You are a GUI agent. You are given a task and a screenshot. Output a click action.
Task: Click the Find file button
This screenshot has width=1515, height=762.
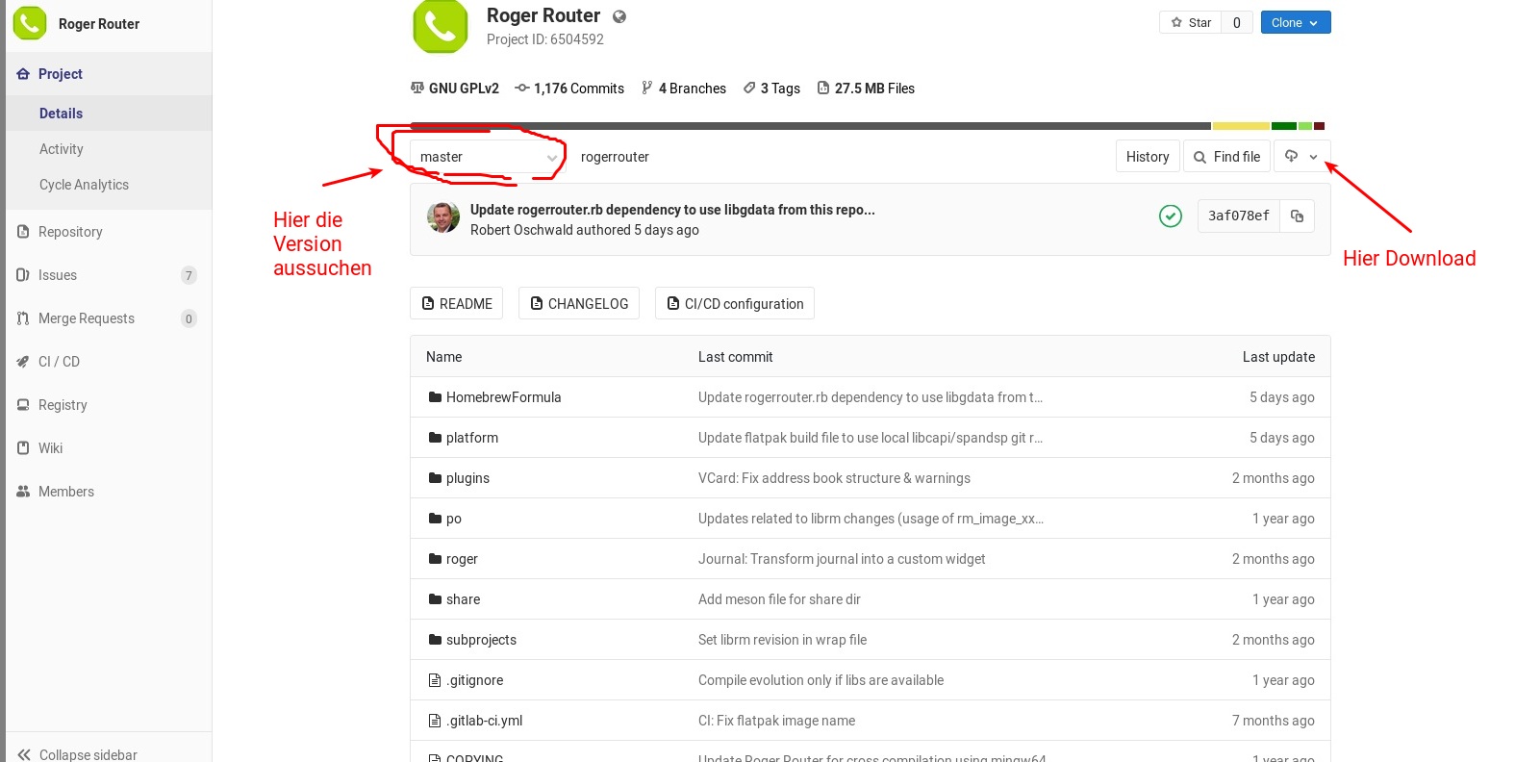[x=1227, y=157]
